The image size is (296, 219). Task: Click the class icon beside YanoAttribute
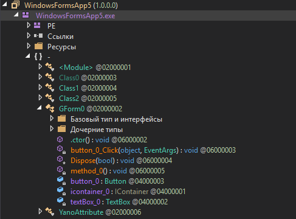point(50,212)
